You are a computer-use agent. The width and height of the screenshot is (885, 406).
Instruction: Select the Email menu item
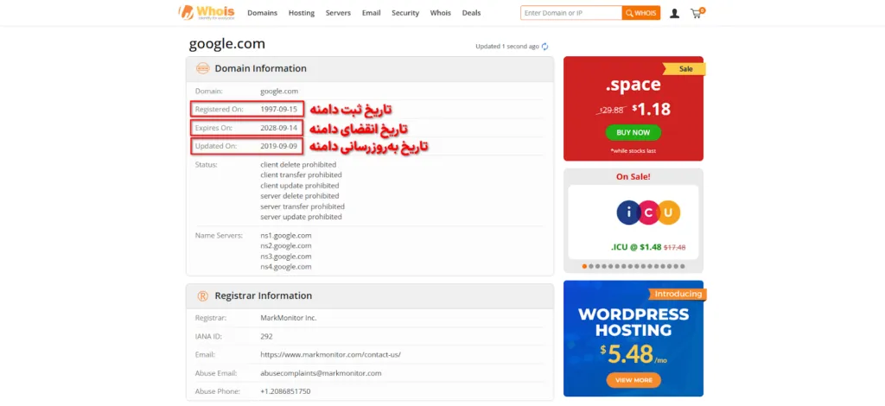click(x=371, y=13)
